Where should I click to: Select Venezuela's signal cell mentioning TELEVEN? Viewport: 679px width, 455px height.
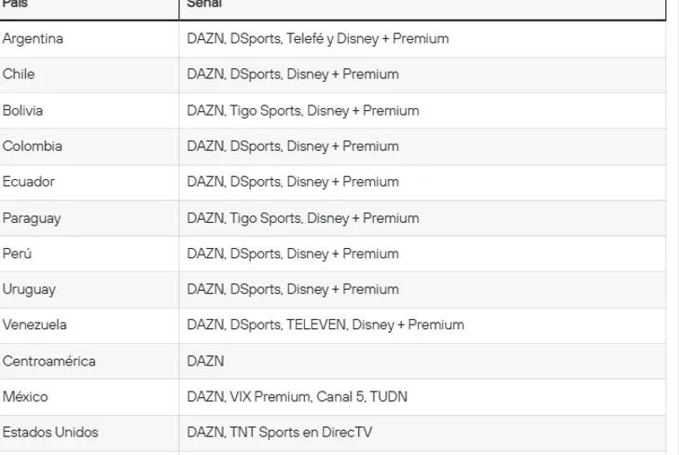325,325
